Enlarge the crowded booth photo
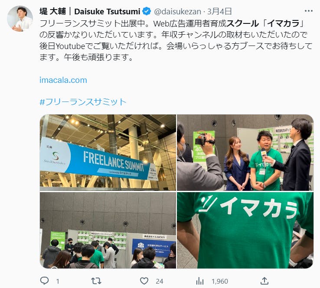320x288 pixels. (108, 230)
